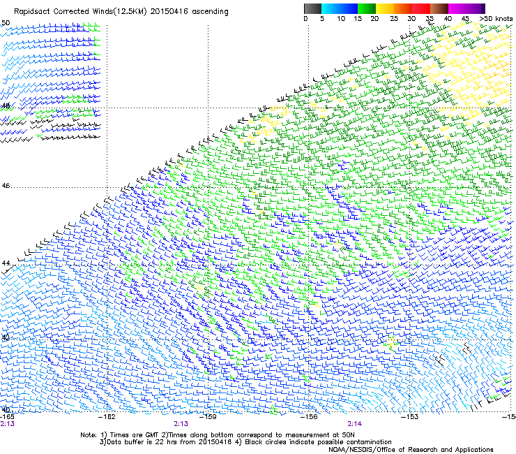The height and width of the screenshot is (454, 516).
Task: Click the purple 2:14 time label
Action: click(354, 424)
